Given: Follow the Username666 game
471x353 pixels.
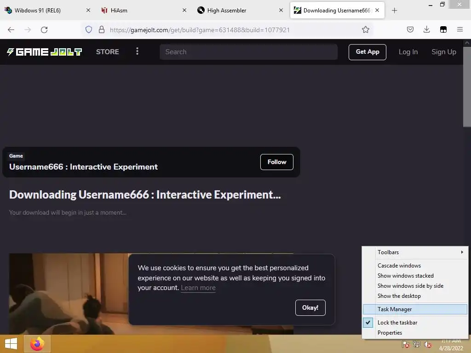Looking at the screenshot, I should tap(276, 162).
